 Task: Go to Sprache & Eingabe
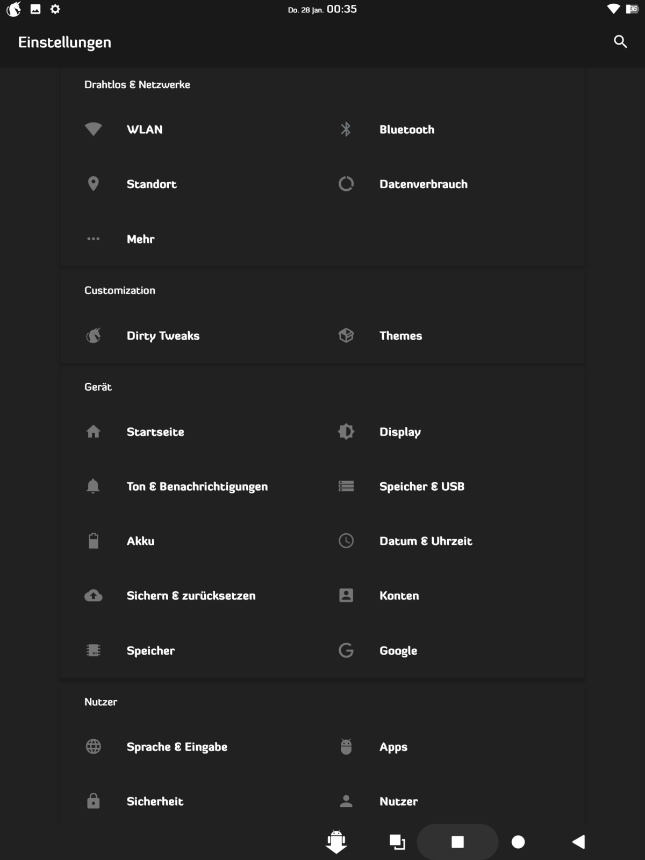[x=177, y=747]
